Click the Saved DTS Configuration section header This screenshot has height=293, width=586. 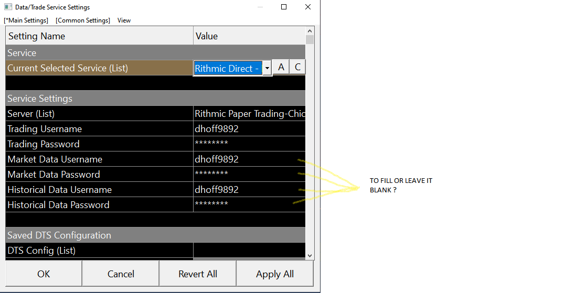tap(155, 235)
